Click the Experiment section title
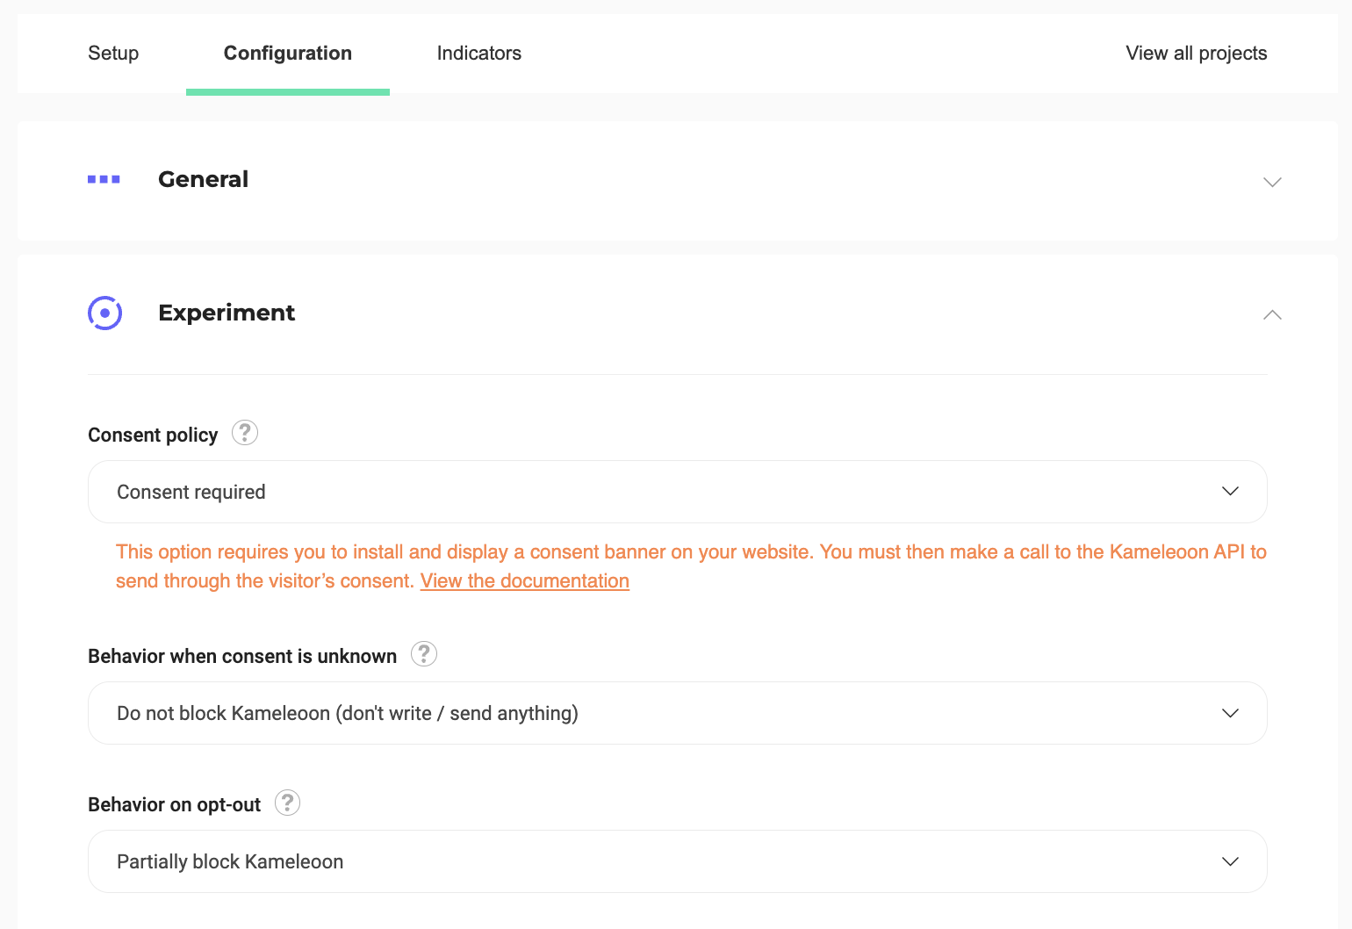1352x929 pixels. [227, 313]
